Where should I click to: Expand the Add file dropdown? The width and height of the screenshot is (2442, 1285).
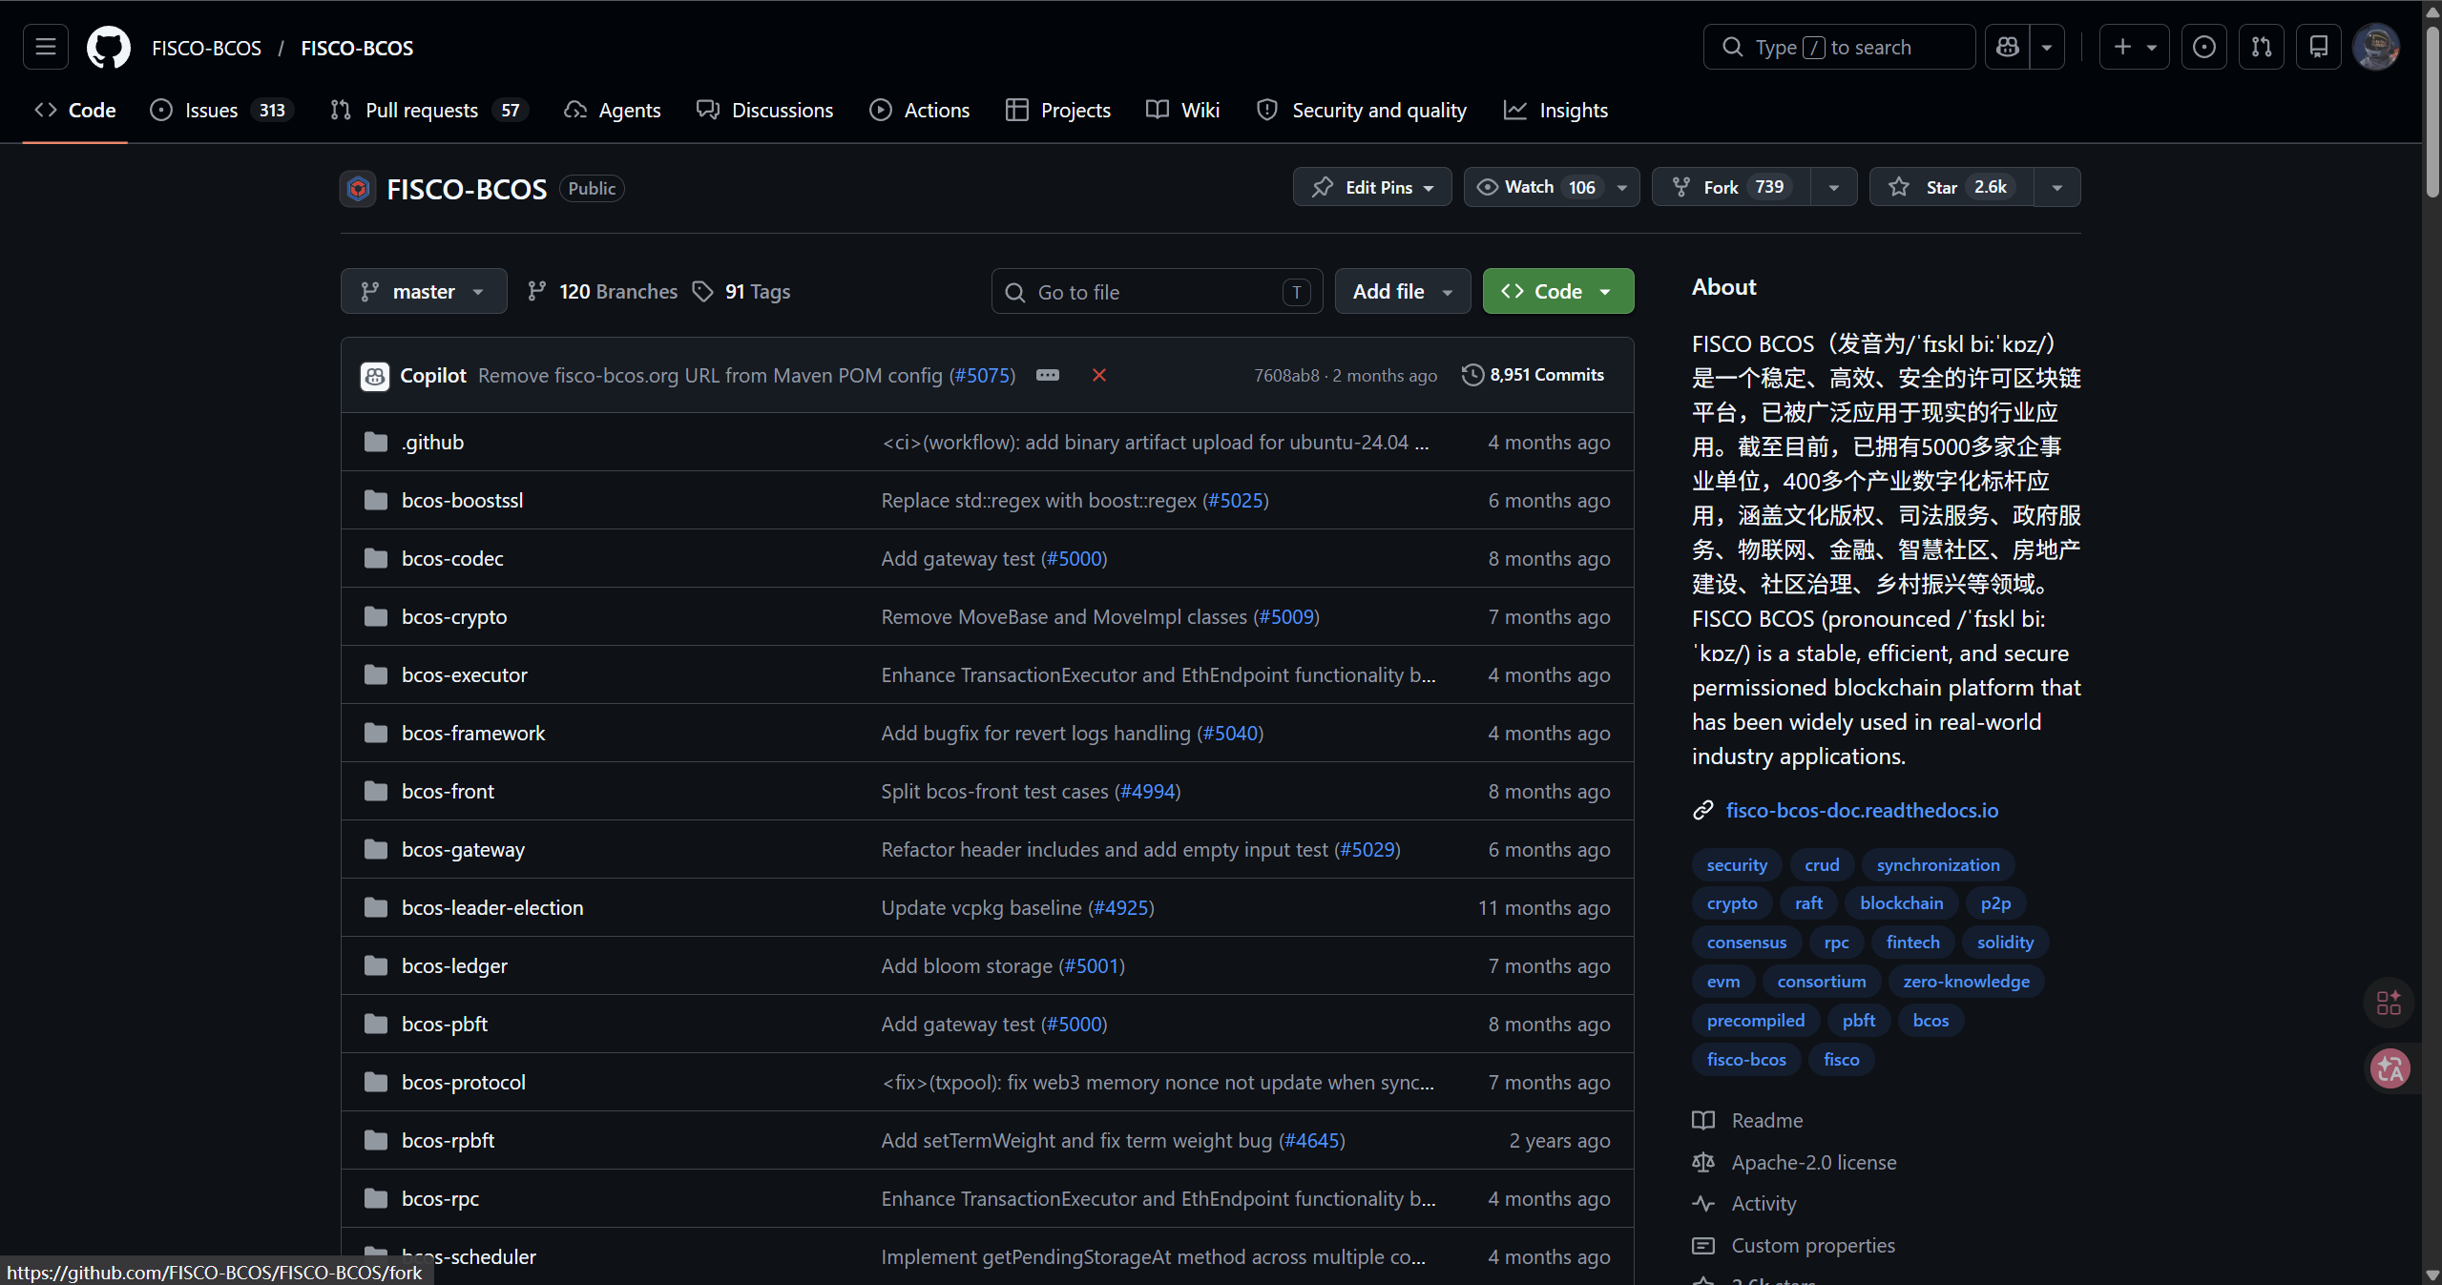coord(1402,291)
